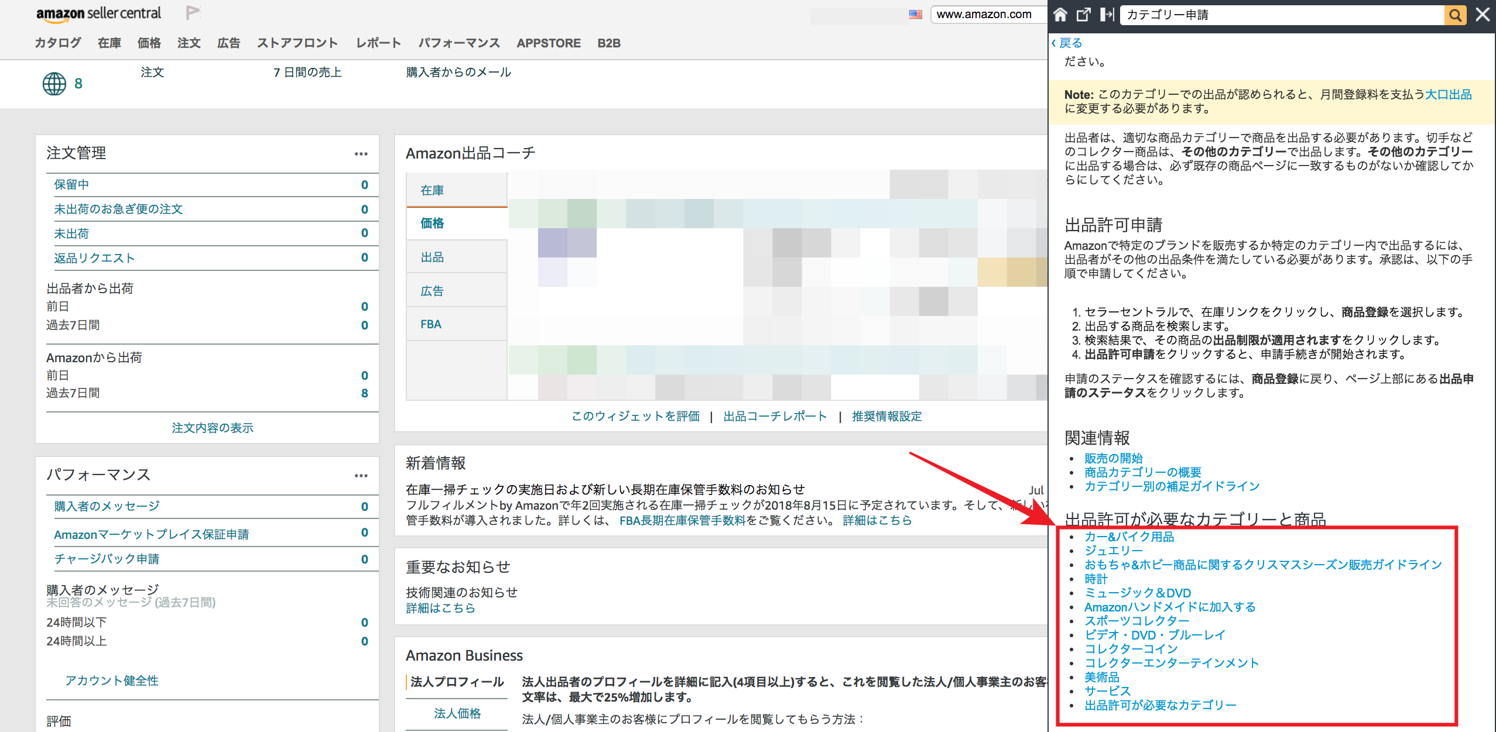Open the 価格 menu in top navigation
The image size is (1496, 732).
(x=149, y=43)
